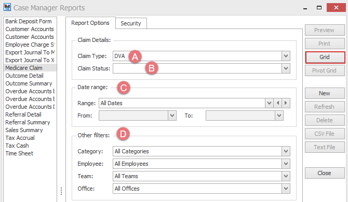Open the Office filter dropdown
This screenshot has height=202, width=348.
click(x=286, y=189)
